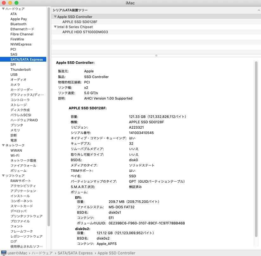This screenshot has width=261, height=256.
Task: Open Thunderbolt in the sidebar
Action: coord(21,70)
